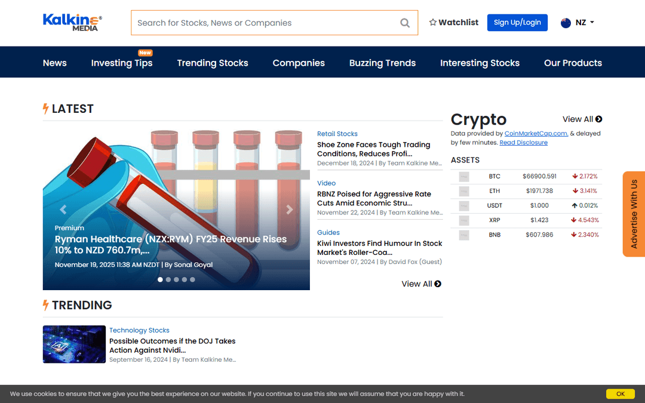Click the BNB price $607.986
Viewport: 645px width, 403px height.
(539, 235)
